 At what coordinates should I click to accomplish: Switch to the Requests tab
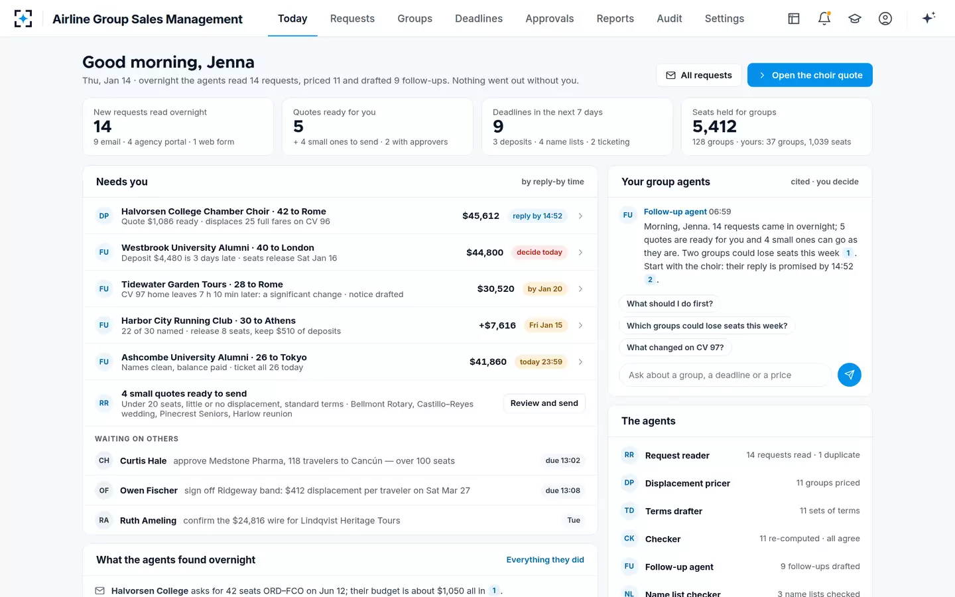[352, 19]
